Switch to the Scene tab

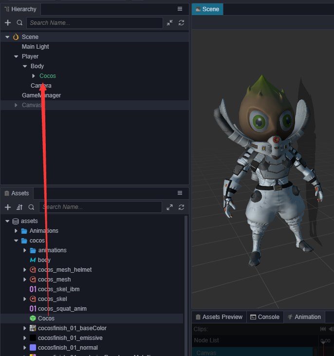(207, 9)
